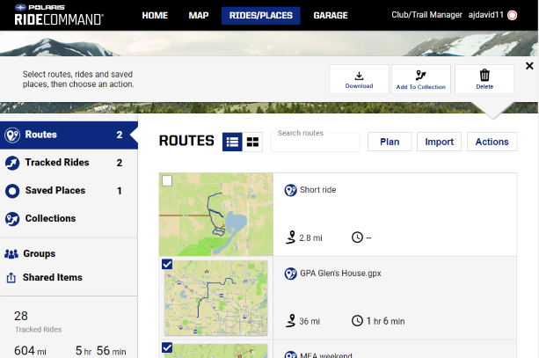The height and width of the screenshot is (358, 539).
Task: Click Add To Collection icon
Action: tap(420, 78)
